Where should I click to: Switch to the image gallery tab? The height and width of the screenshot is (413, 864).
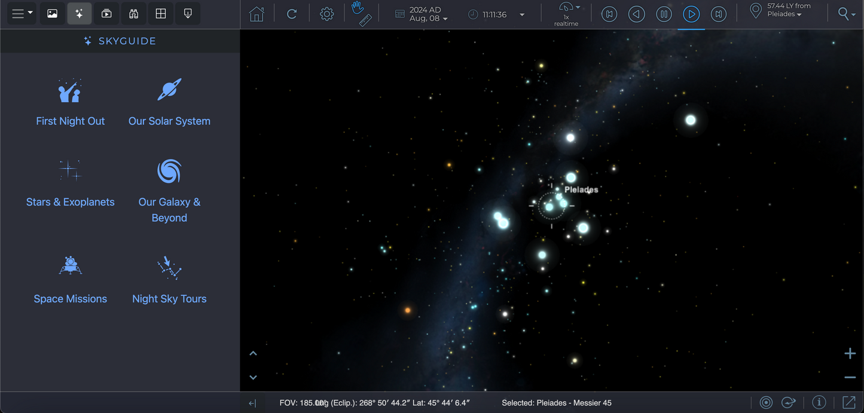coord(53,14)
